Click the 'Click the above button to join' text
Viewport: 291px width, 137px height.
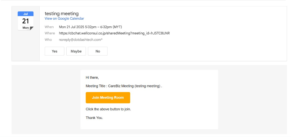tap(108, 109)
